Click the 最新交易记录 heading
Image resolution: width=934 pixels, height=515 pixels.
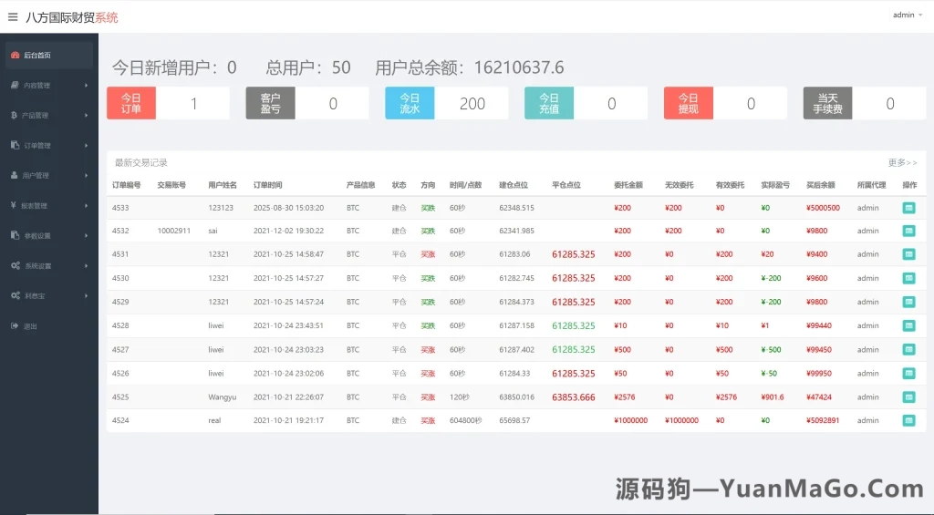(141, 162)
